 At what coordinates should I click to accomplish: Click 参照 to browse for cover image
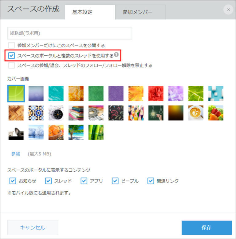(16, 154)
